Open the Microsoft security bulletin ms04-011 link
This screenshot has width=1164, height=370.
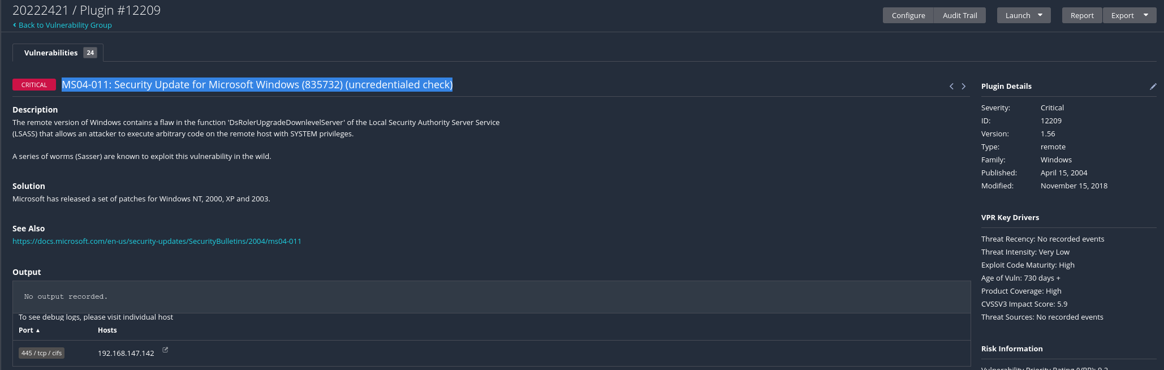tap(157, 241)
